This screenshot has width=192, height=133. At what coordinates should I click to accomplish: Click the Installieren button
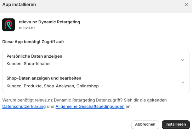click(176, 125)
